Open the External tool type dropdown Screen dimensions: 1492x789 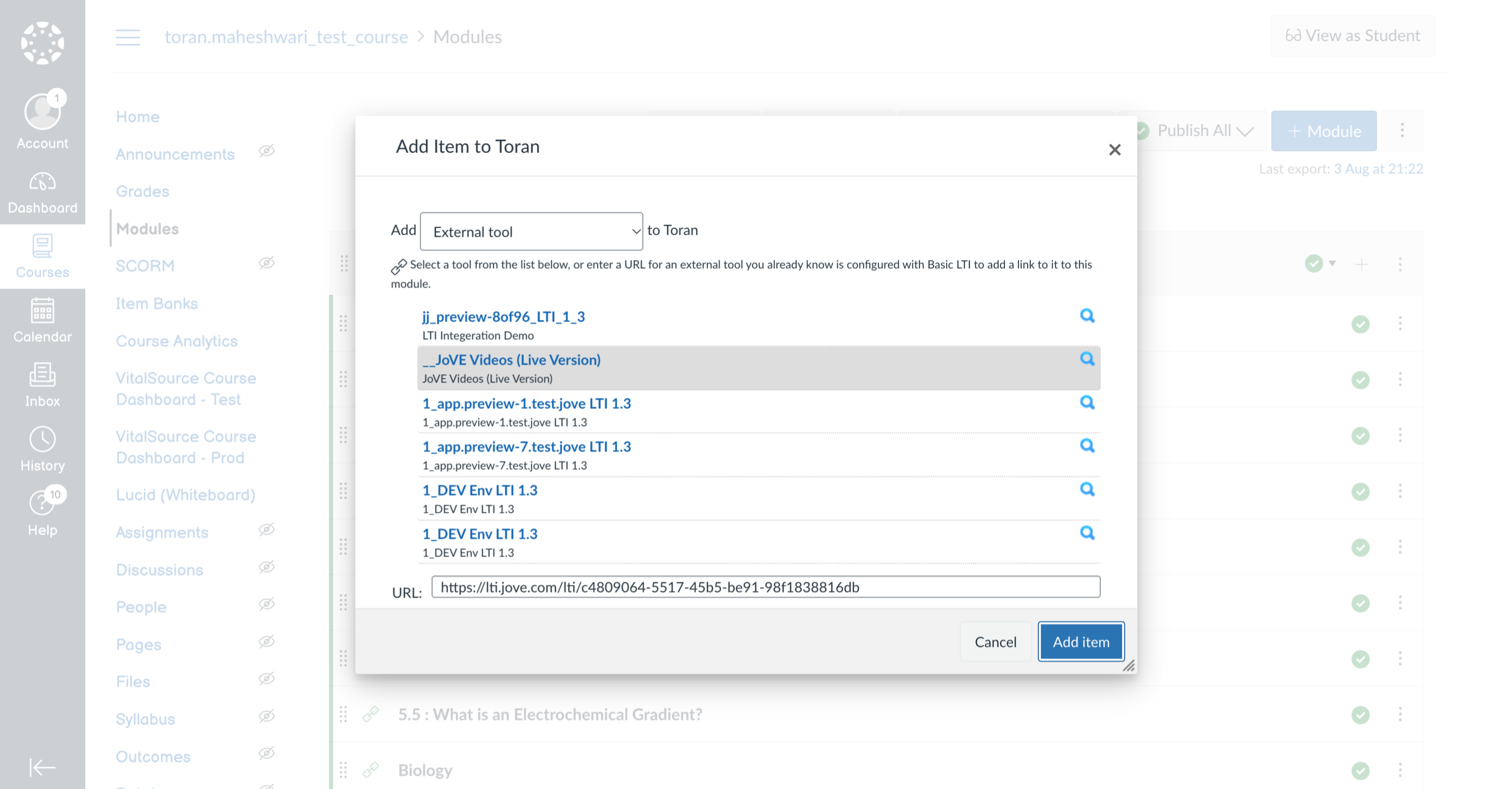pos(531,232)
